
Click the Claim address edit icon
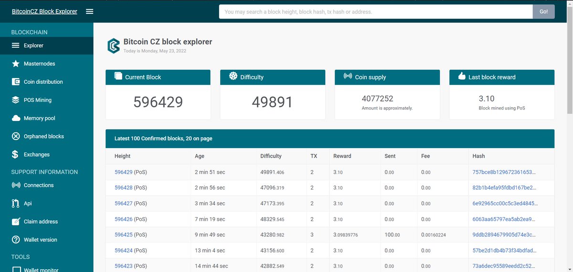tap(16, 222)
